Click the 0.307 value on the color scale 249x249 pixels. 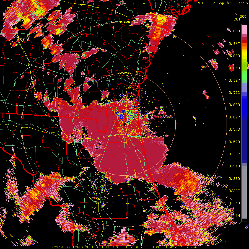[234, 191]
